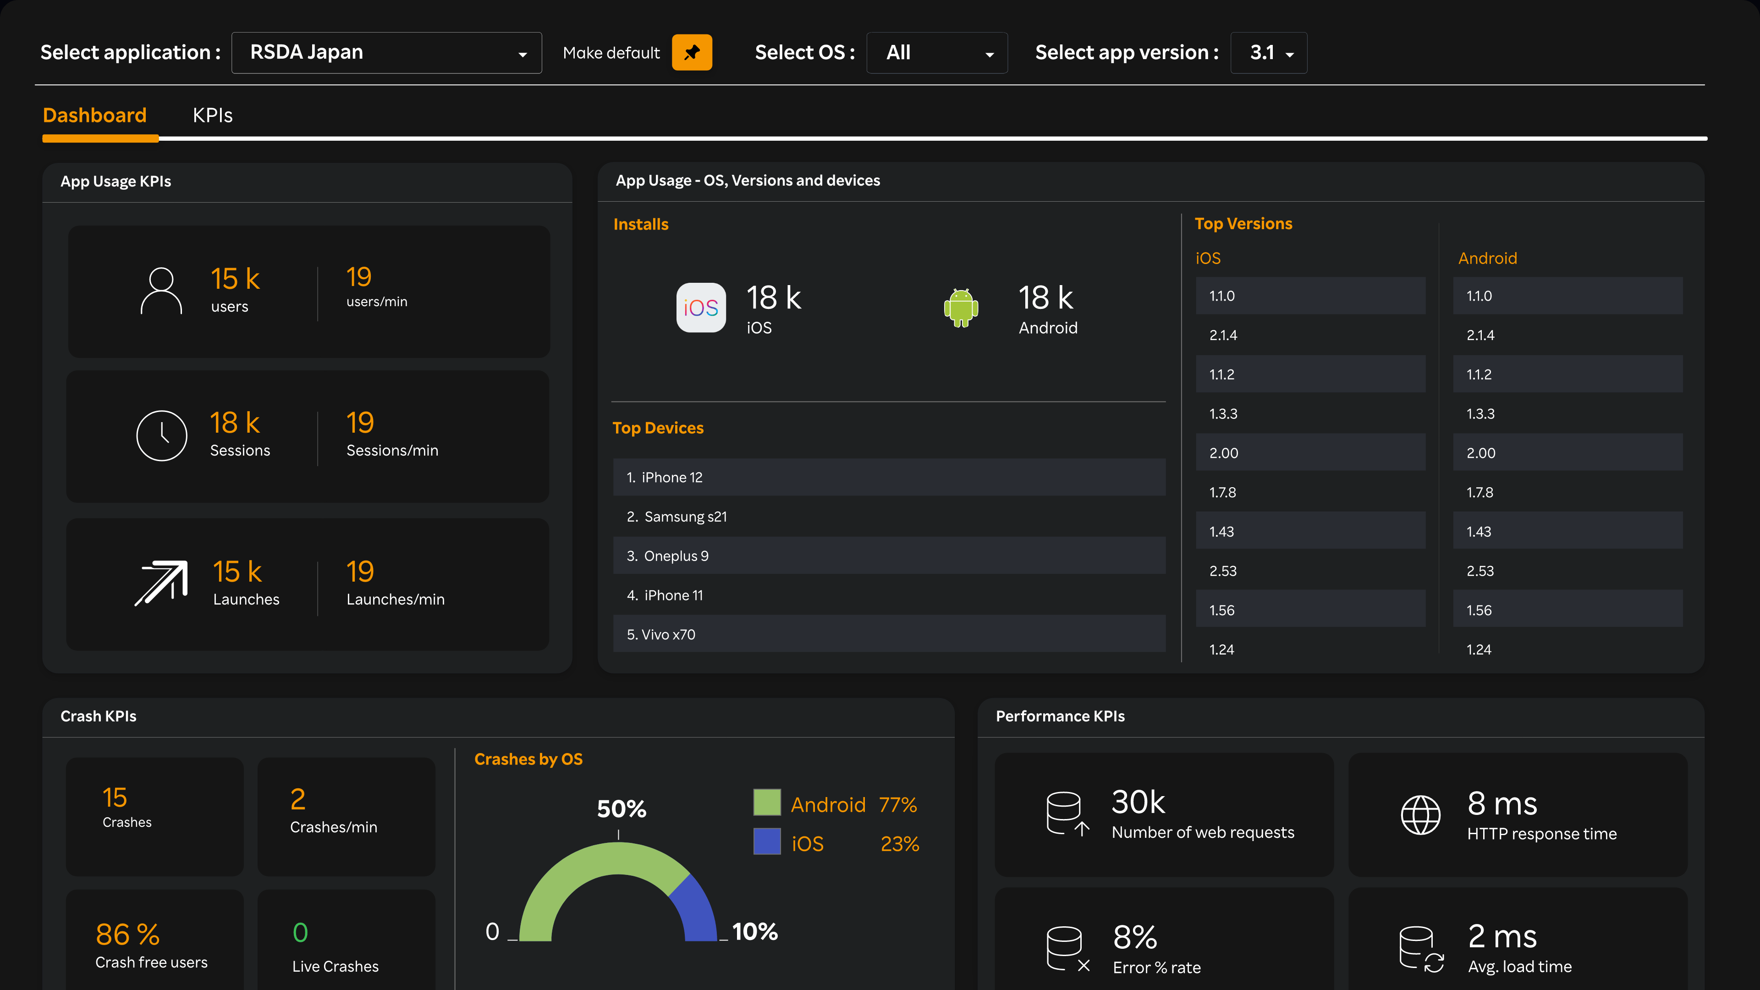Select iPhone 12 in Top Devices
This screenshot has width=1760, height=990.
click(x=888, y=478)
